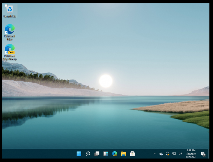Open the notification center with 2 alerts
The width and height of the screenshot is (213, 162).
click(x=203, y=154)
